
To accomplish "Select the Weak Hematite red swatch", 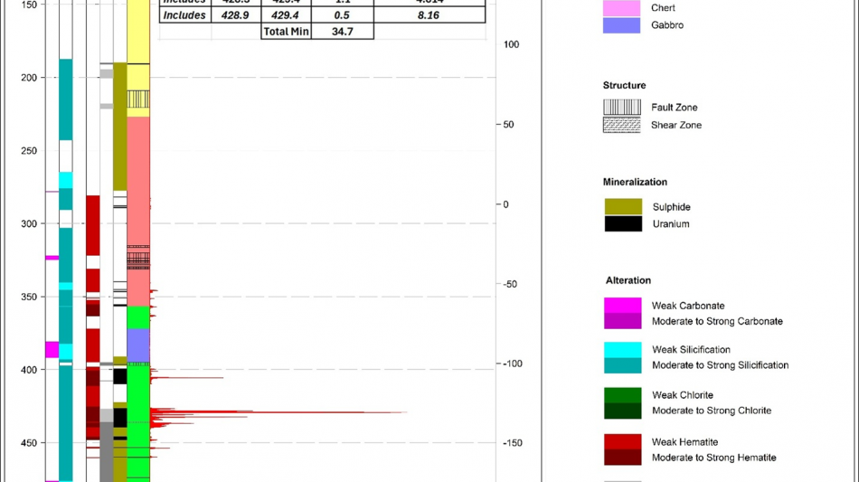I will pos(623,442).
